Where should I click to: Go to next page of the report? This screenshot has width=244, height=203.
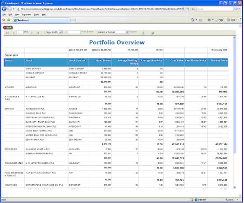pos(32,33)
